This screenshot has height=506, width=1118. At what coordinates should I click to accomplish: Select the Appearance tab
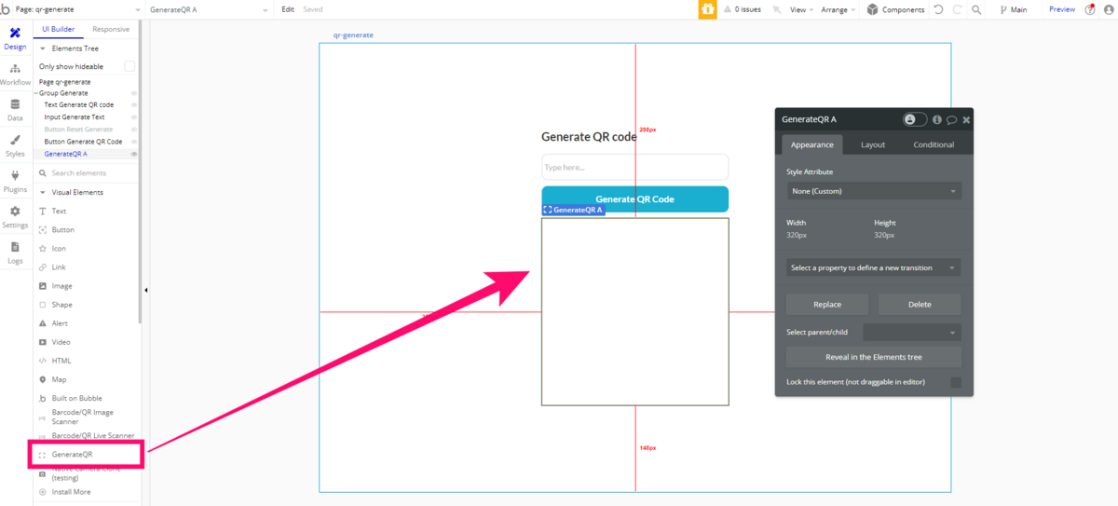pyautogui.click(x=812, y=144)
